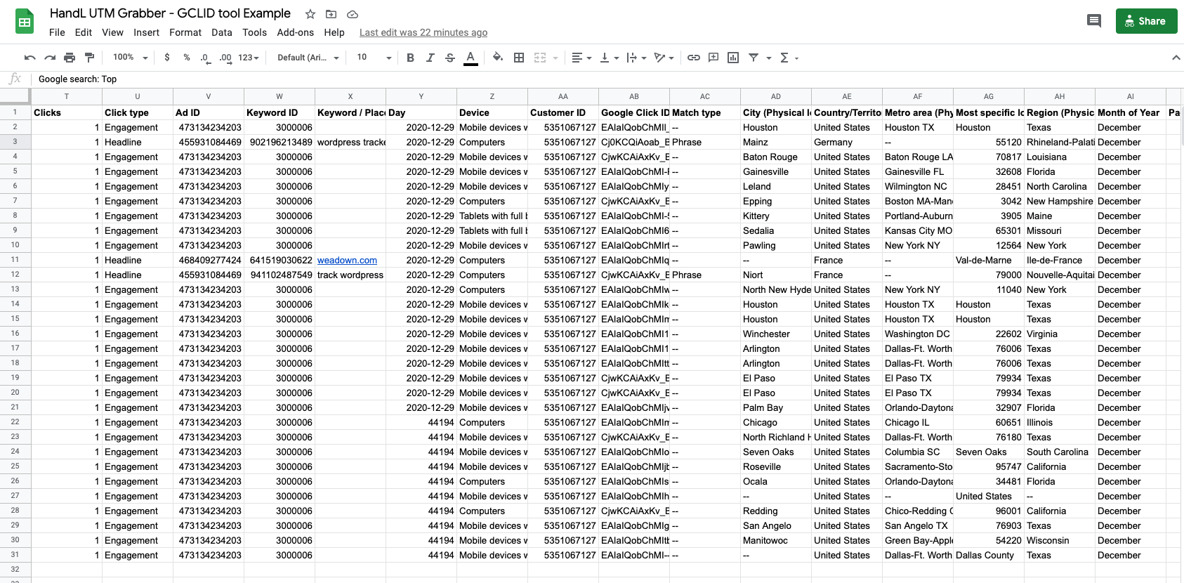Viewport: 1184px width, 583px height.
Task: Open the font family dropdown
Action: (308, 58)
